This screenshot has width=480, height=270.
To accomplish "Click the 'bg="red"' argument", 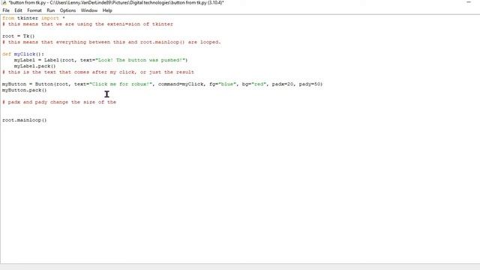I will pos(254,84).
